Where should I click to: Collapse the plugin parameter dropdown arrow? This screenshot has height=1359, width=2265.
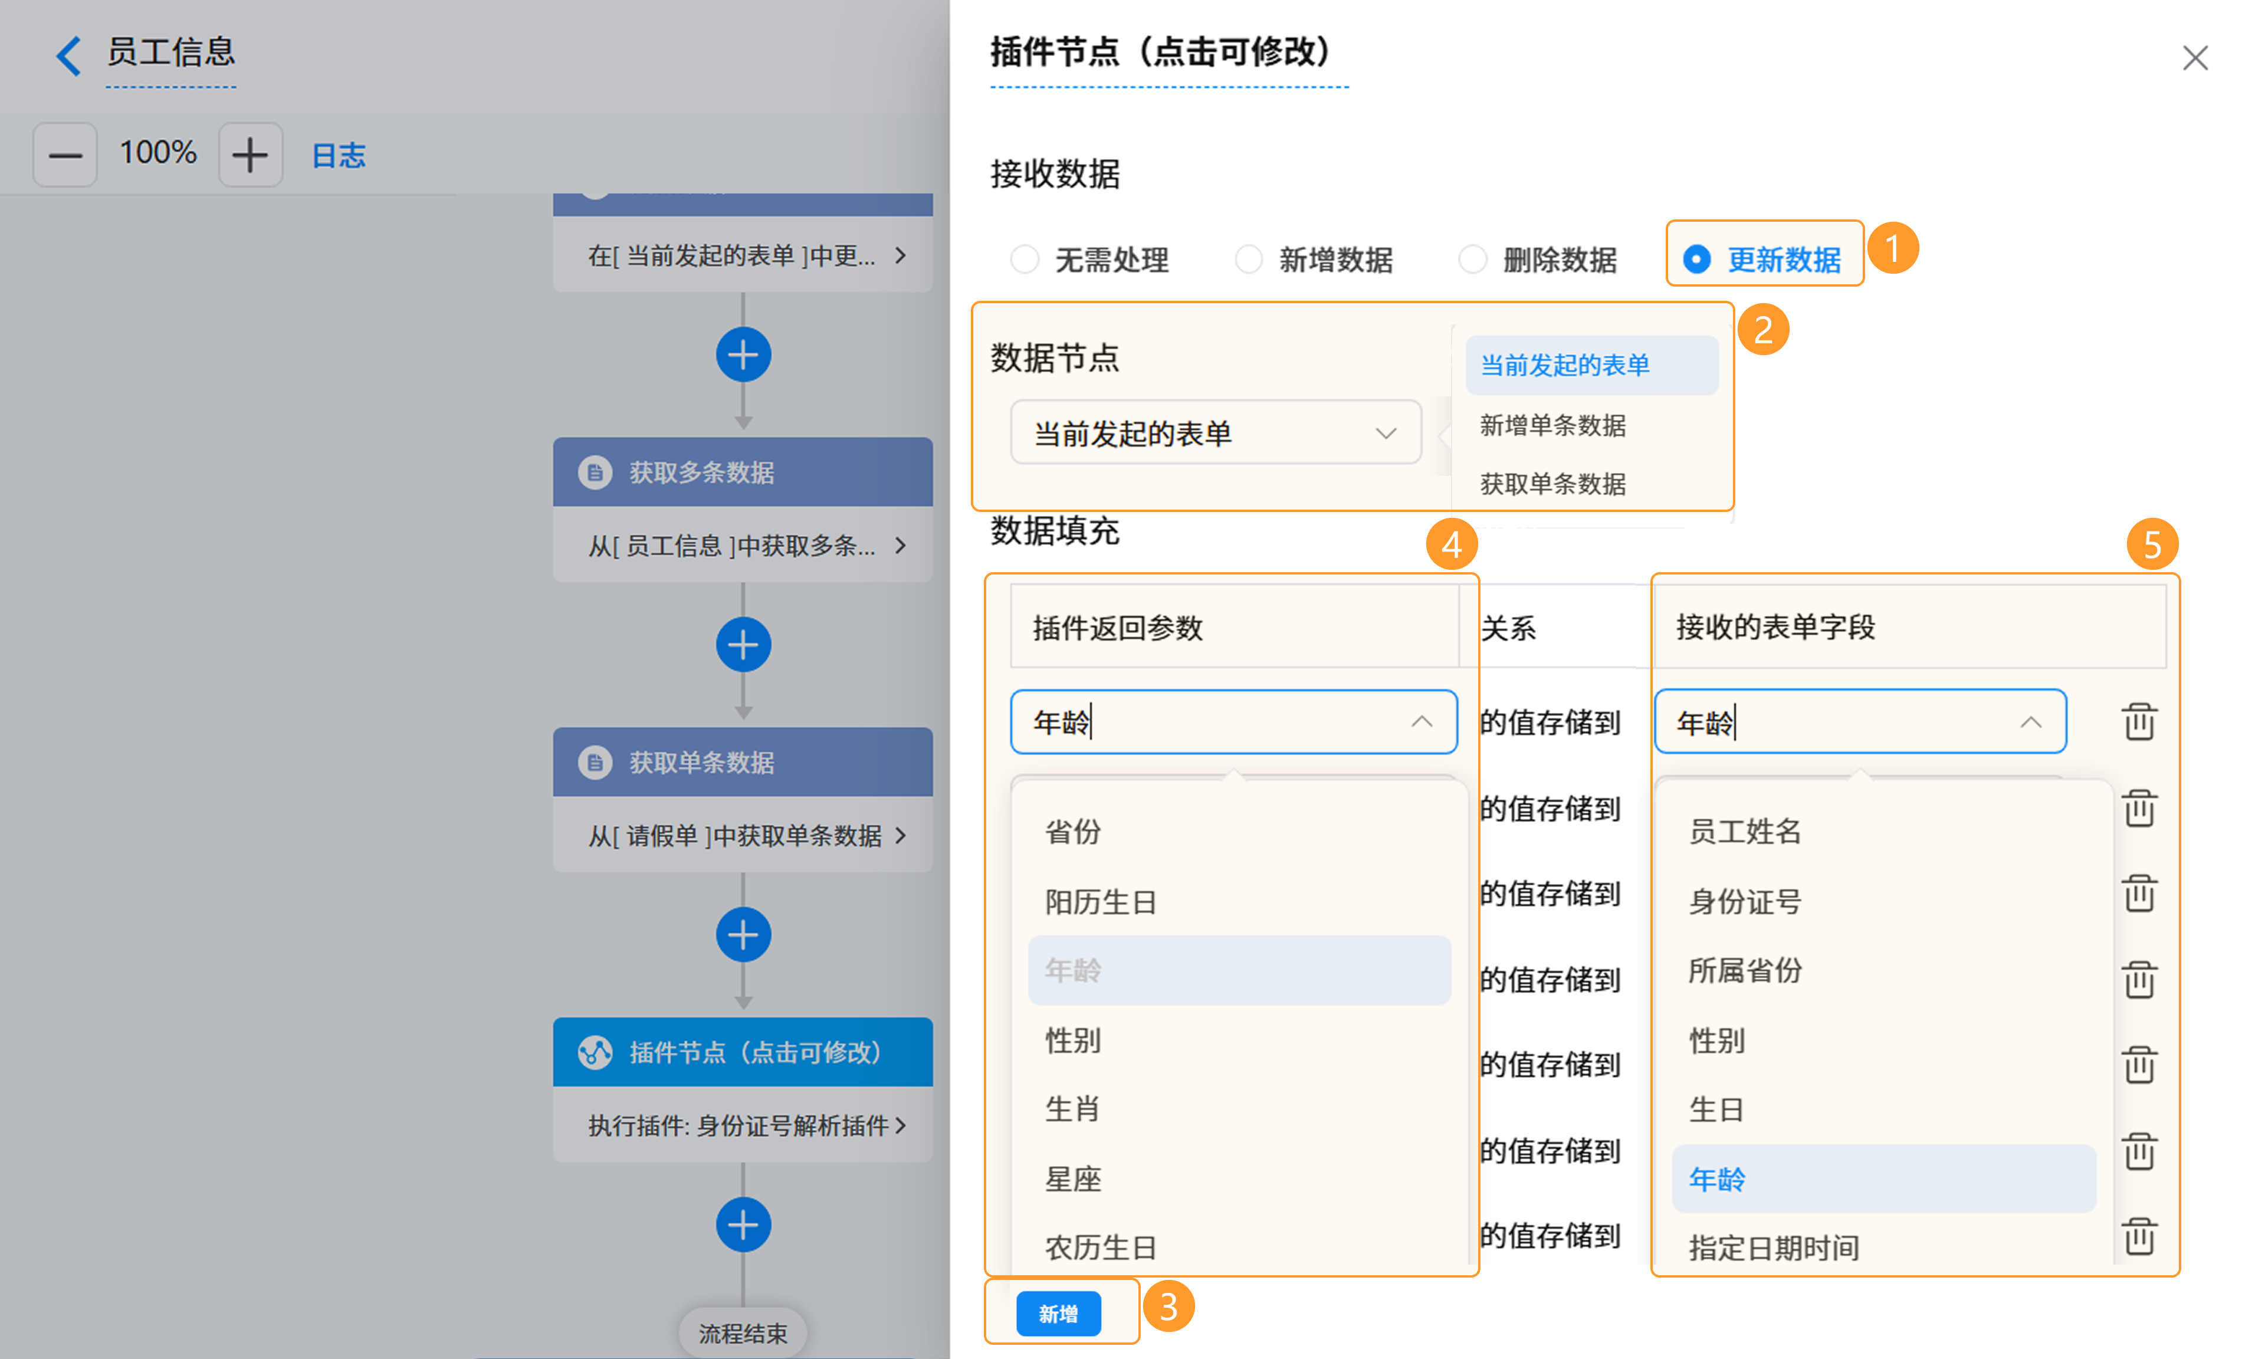[1421, 723]
